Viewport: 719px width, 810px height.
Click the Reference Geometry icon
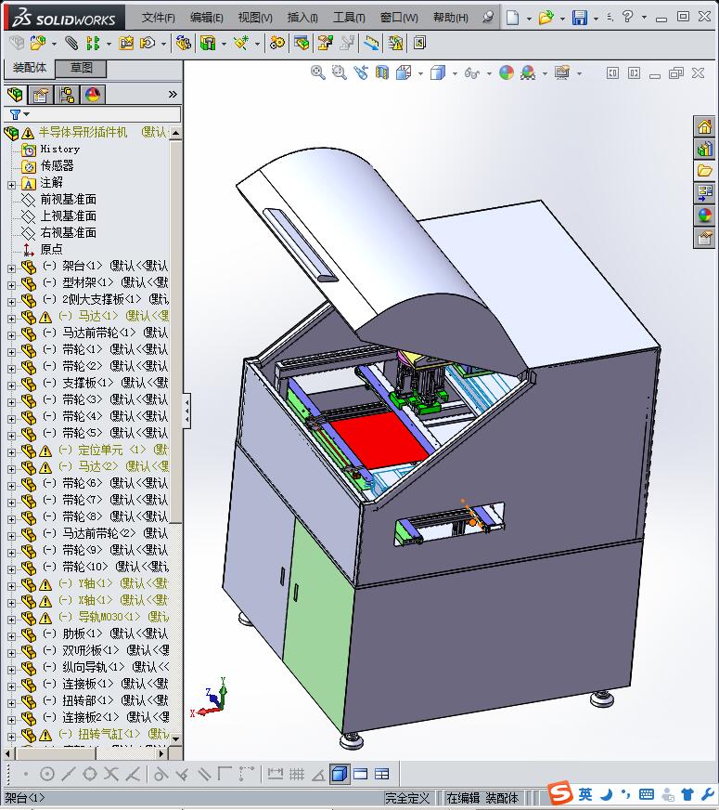pyautogui.click(x=241, y=43)
